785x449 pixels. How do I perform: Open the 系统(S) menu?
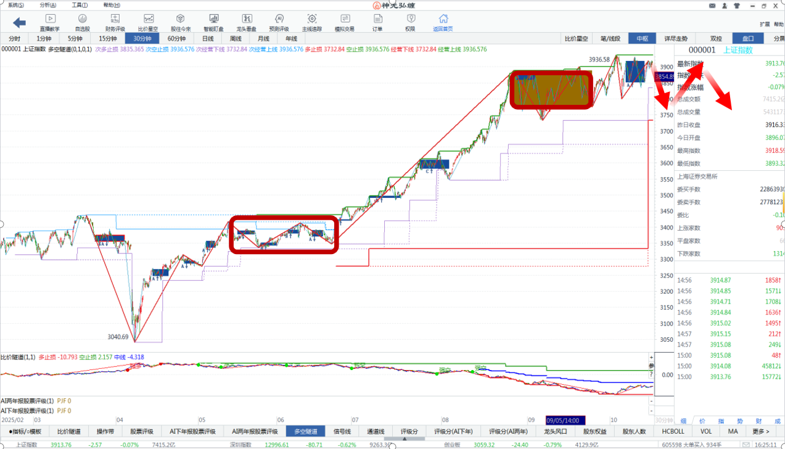tap(16, 5)
